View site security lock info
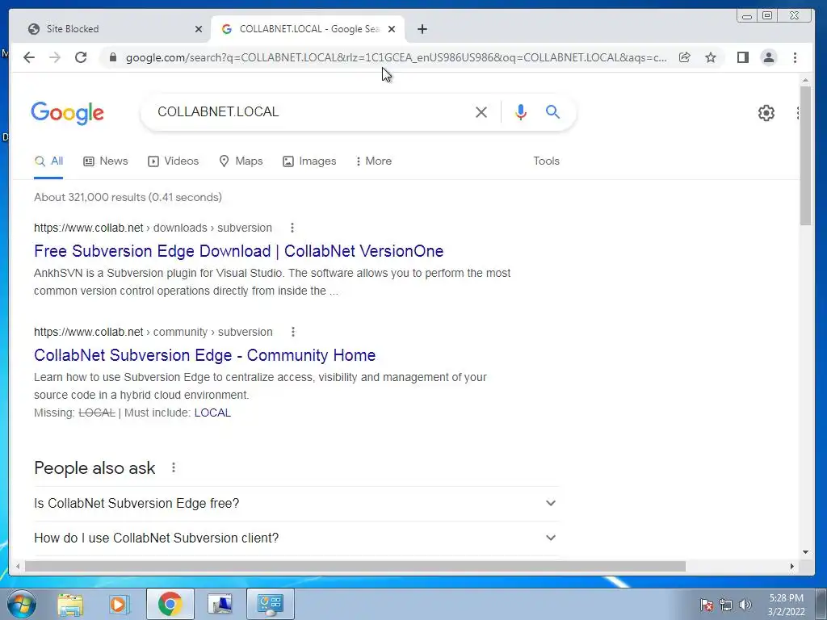 113,57
